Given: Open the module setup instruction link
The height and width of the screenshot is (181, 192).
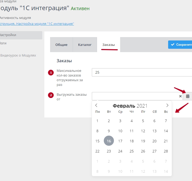Looking at the screenshot, I should 37,24.
